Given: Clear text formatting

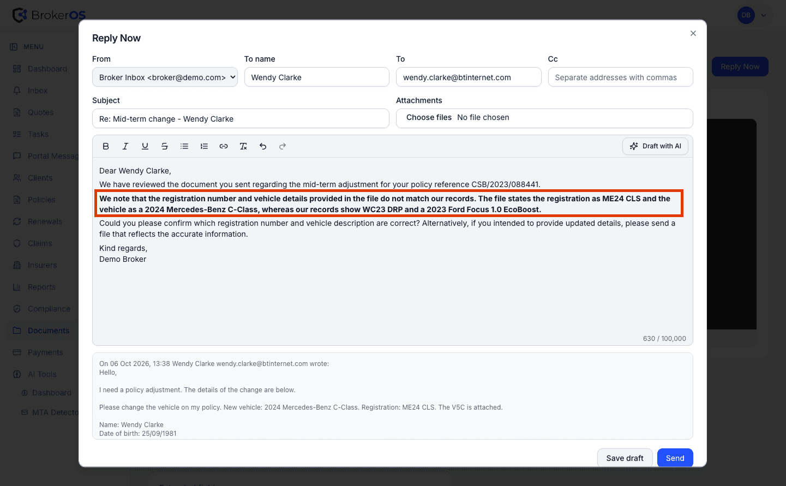Looking at the screenshot, I should 243,146.
